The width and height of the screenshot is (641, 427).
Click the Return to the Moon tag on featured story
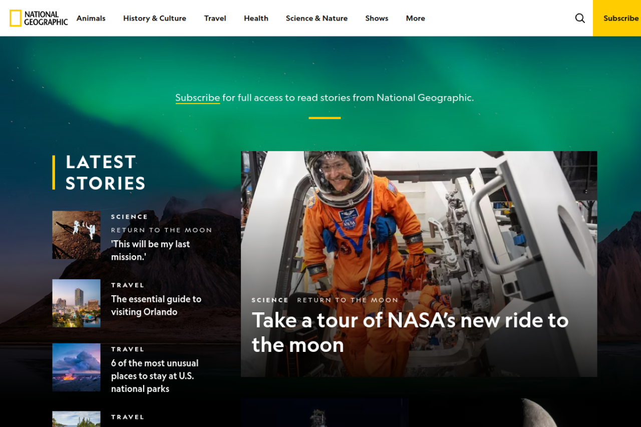click(348, 300)
